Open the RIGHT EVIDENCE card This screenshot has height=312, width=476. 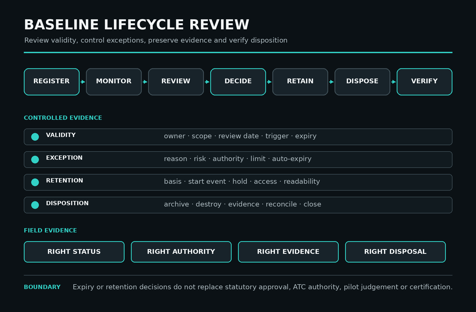[x=288, y=252]
